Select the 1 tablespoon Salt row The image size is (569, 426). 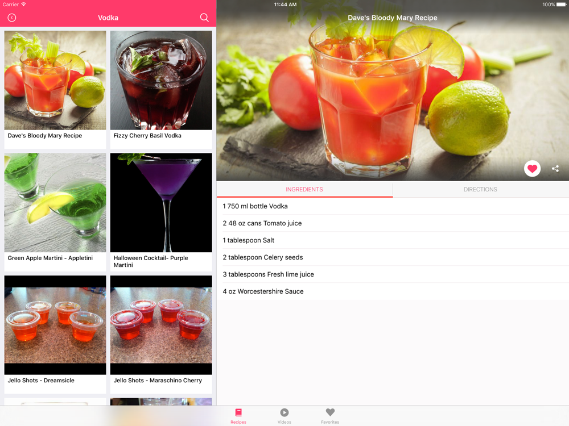393,240
